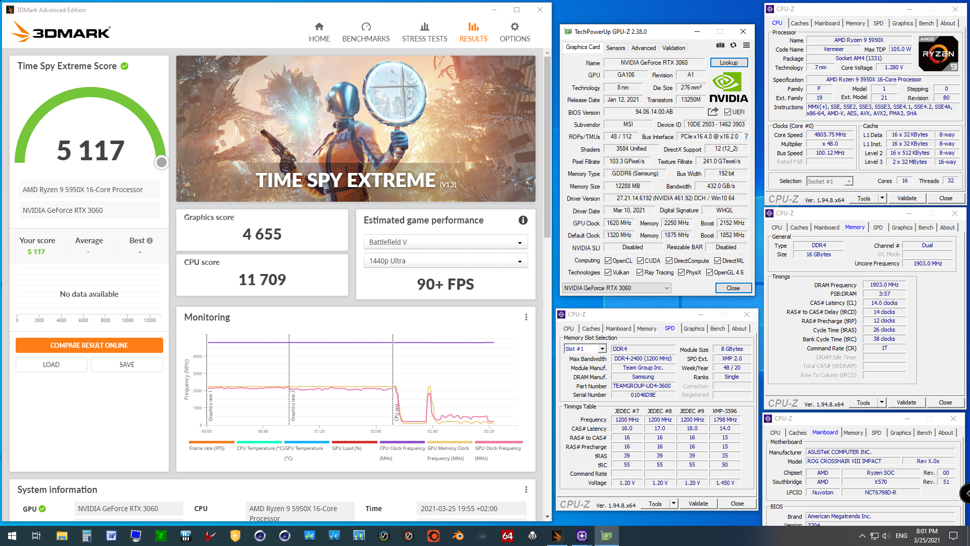970x546 pixels.
Task: Click the NVIDIA logo in GPU-Z
Action: [728, 88]
